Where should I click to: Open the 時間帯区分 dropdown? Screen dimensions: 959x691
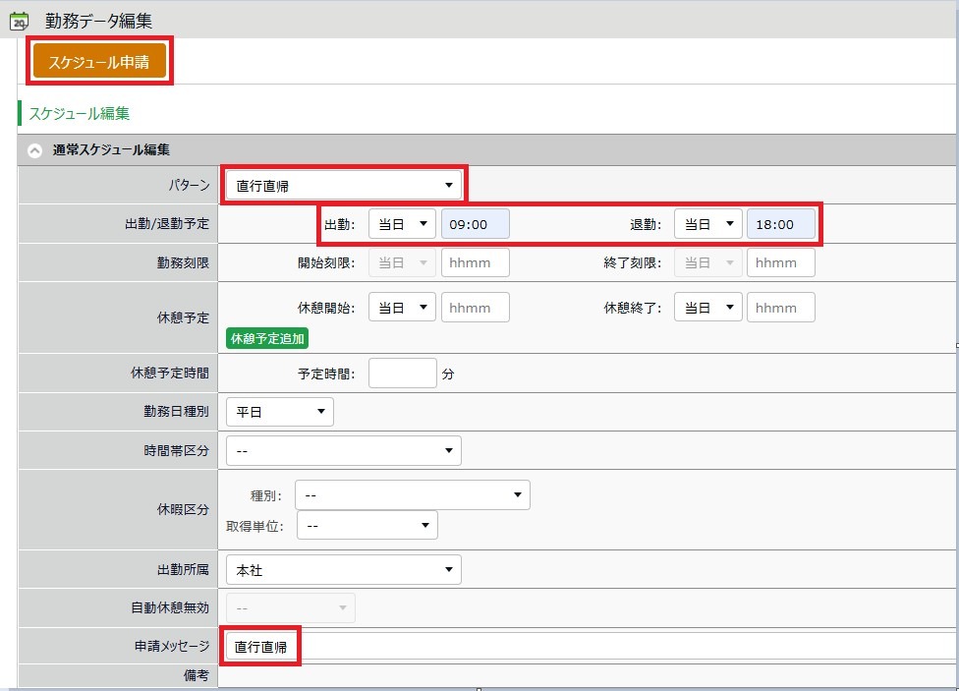coord(343,450)
